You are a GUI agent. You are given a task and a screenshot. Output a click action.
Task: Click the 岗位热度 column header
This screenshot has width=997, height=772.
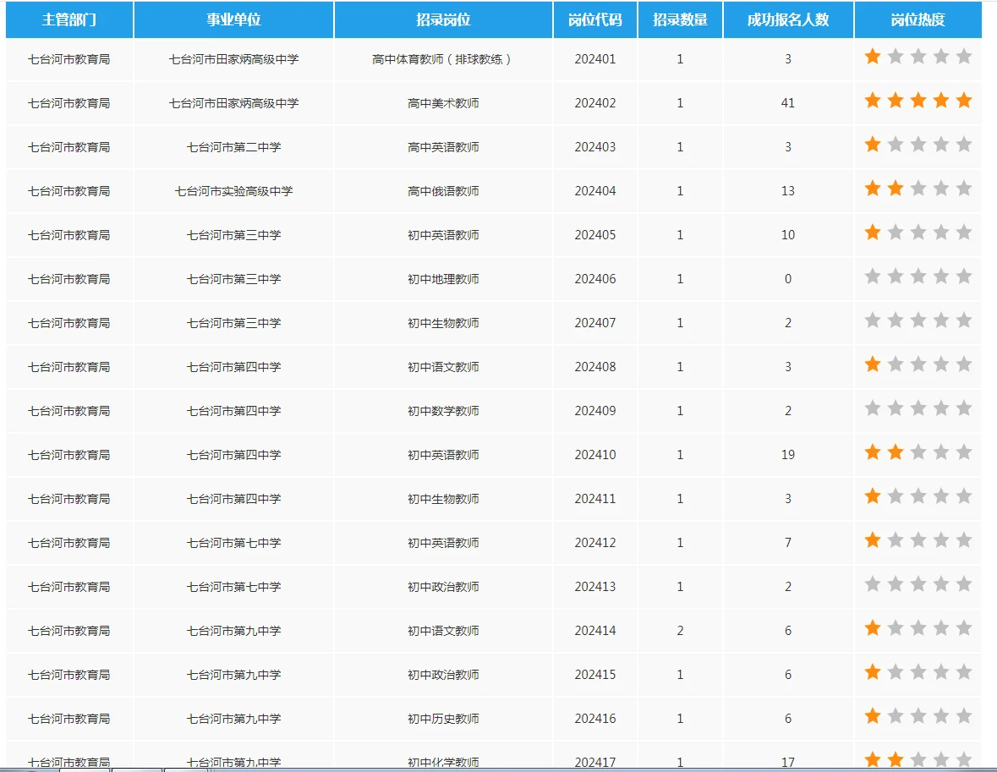click(x=918, y=19)
